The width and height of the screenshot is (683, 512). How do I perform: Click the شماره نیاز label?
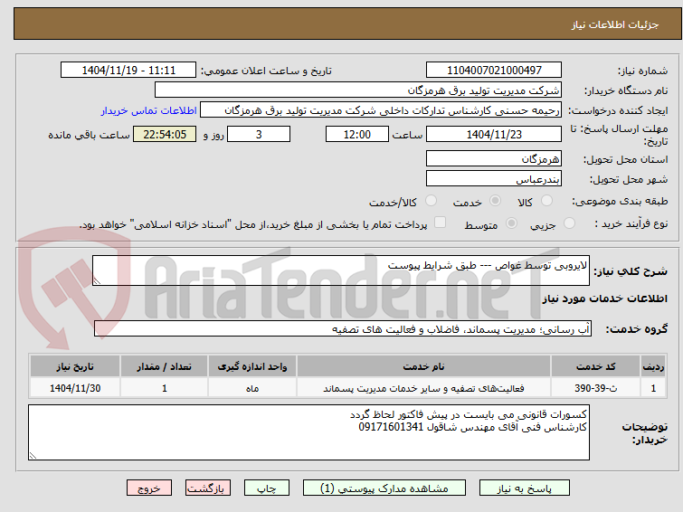coord(642,71)
